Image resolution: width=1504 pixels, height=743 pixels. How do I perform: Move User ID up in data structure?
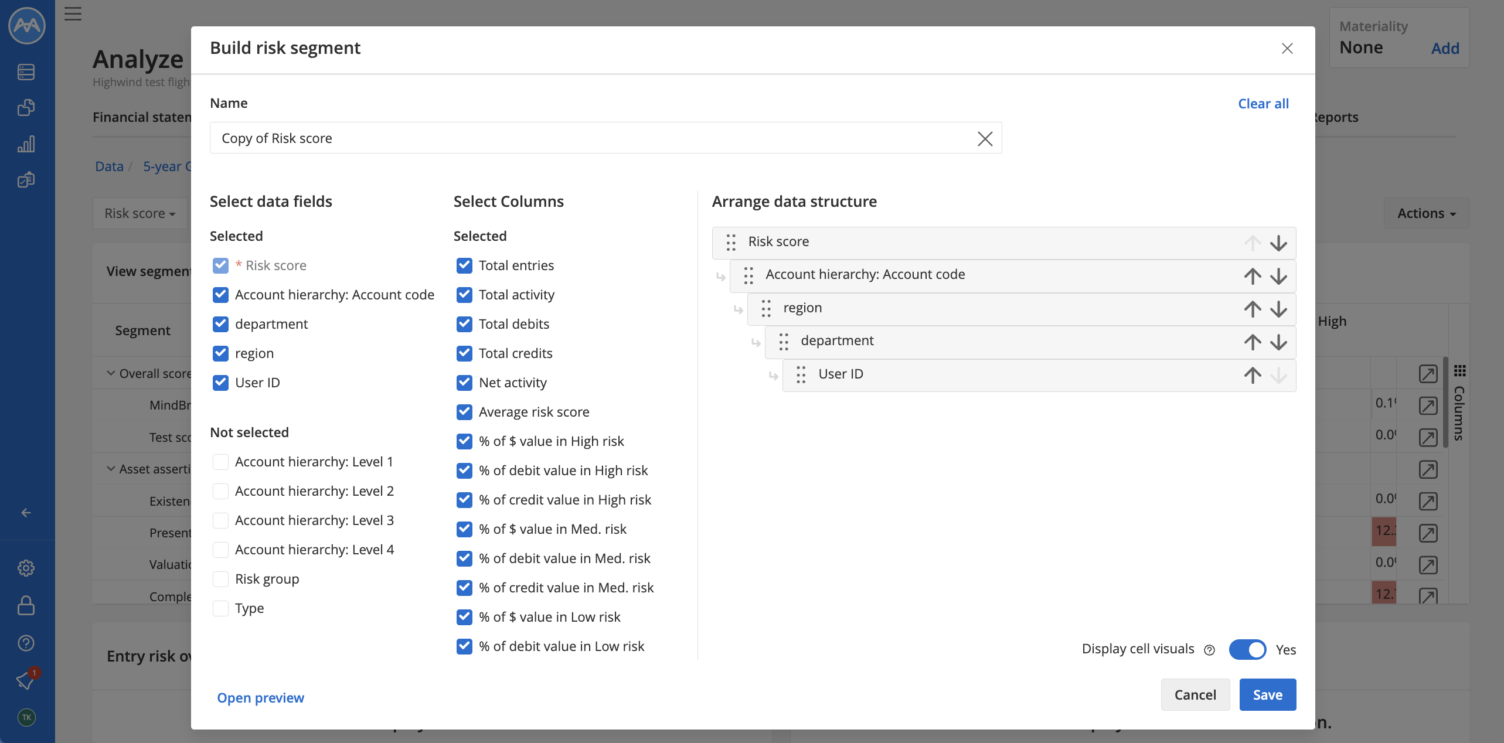coord(1253,375)
